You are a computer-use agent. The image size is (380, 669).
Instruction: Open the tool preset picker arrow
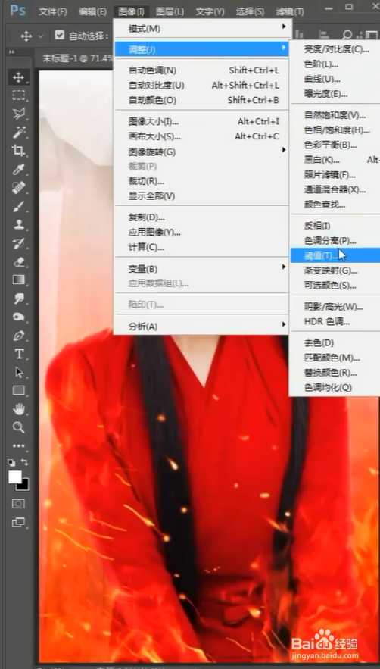(41, 36)
